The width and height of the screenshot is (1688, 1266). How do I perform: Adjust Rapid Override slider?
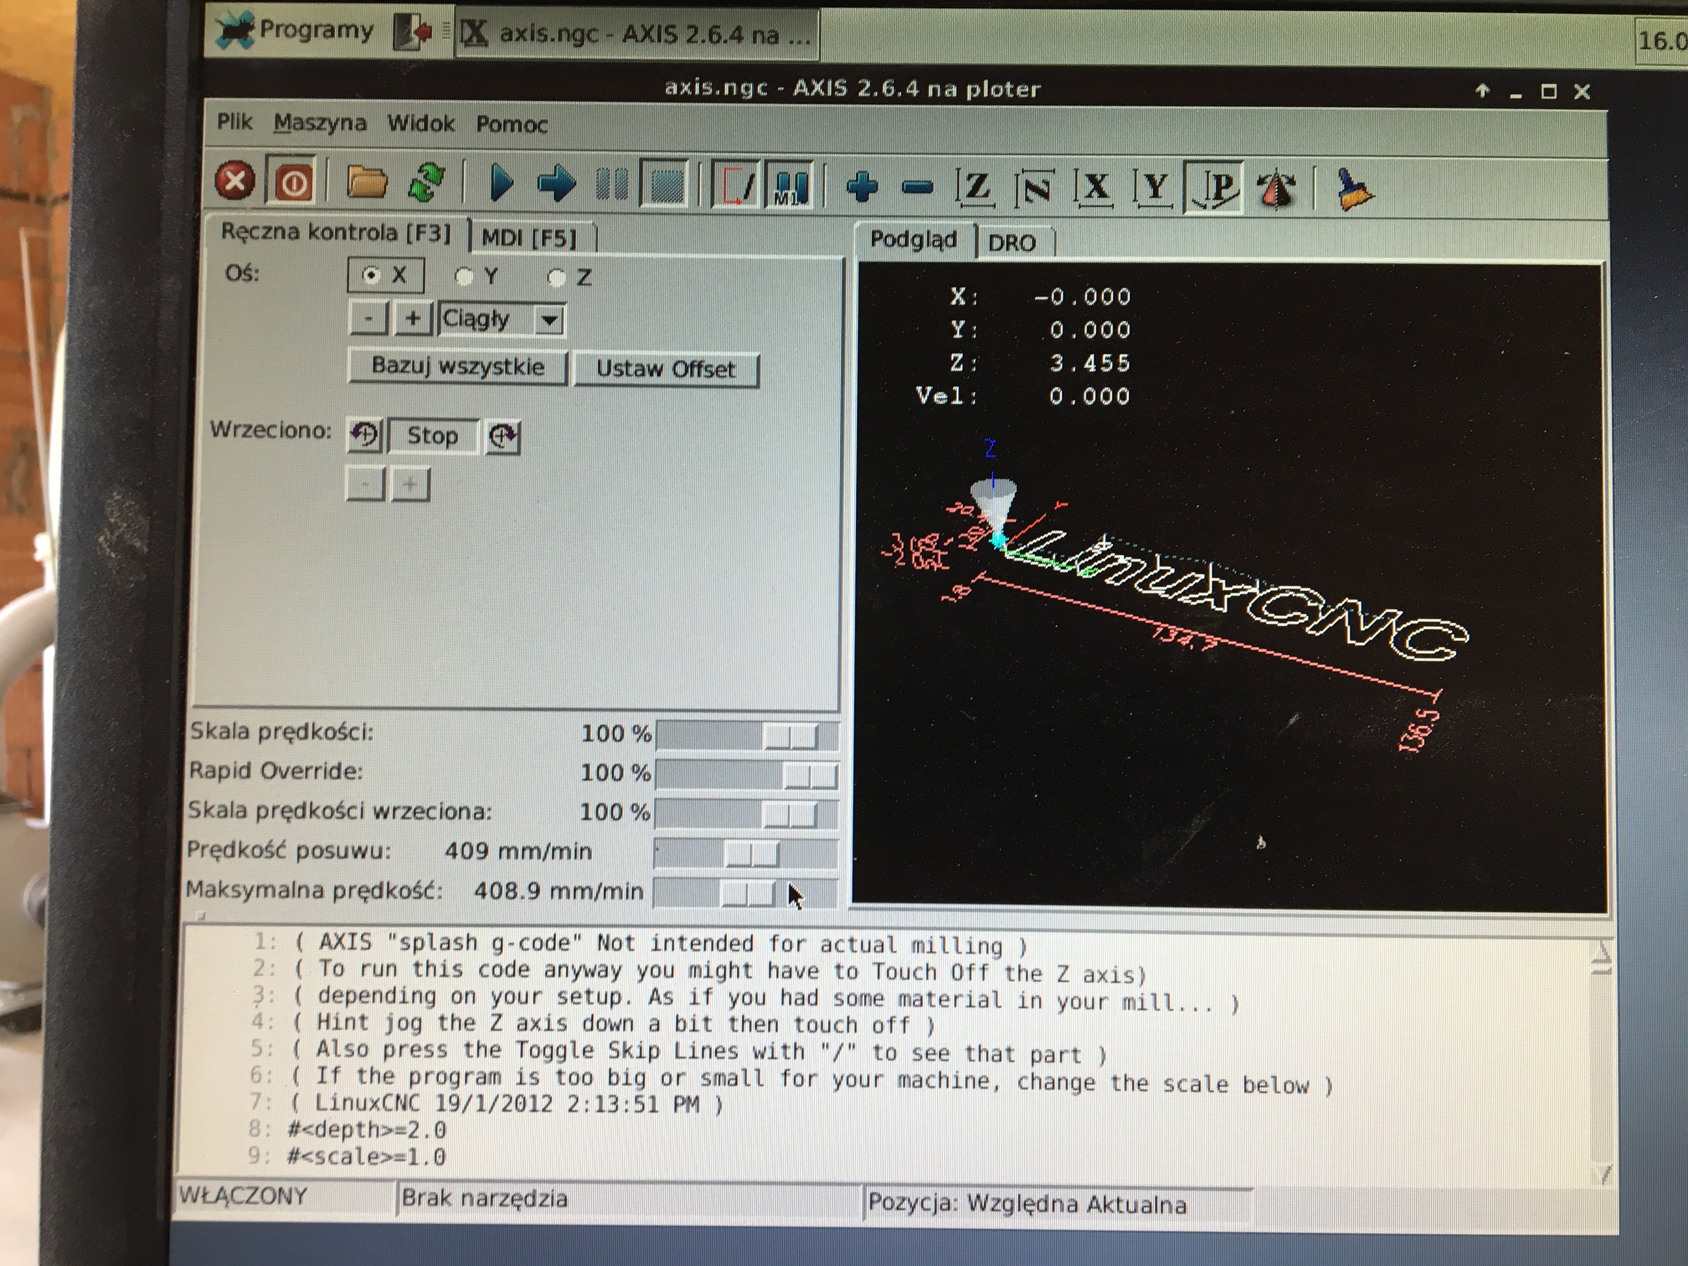click(747, 775)
